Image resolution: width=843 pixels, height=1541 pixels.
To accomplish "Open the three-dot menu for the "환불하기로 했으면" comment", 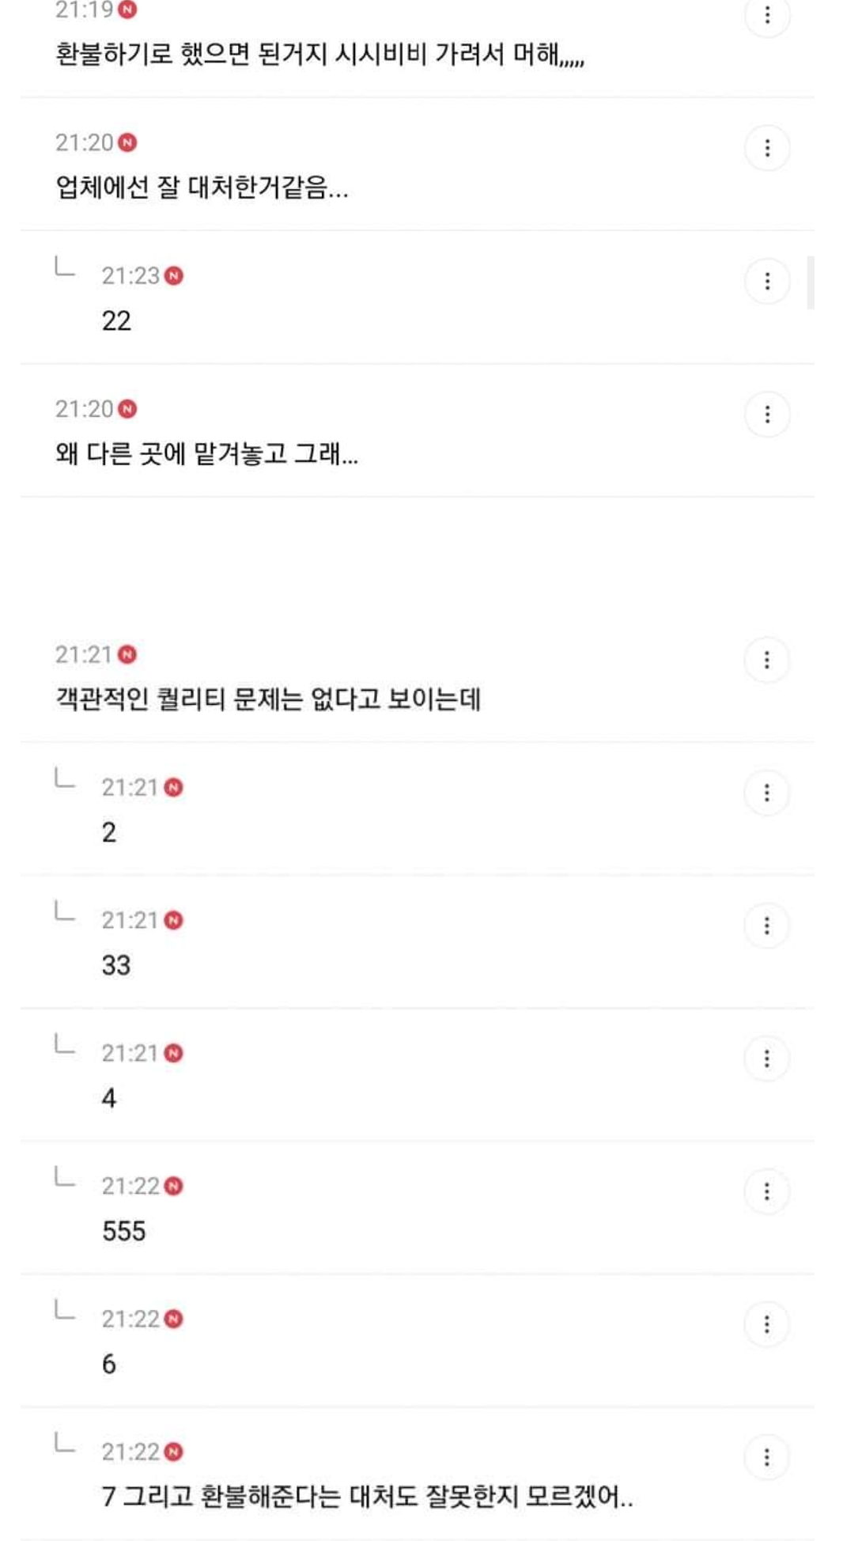I will click(x=766, y=15).
